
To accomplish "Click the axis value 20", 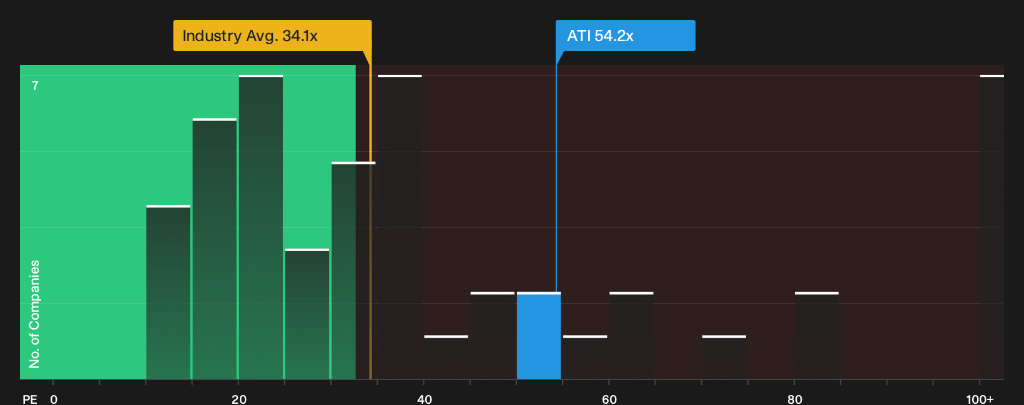I will tap(239, 399).
